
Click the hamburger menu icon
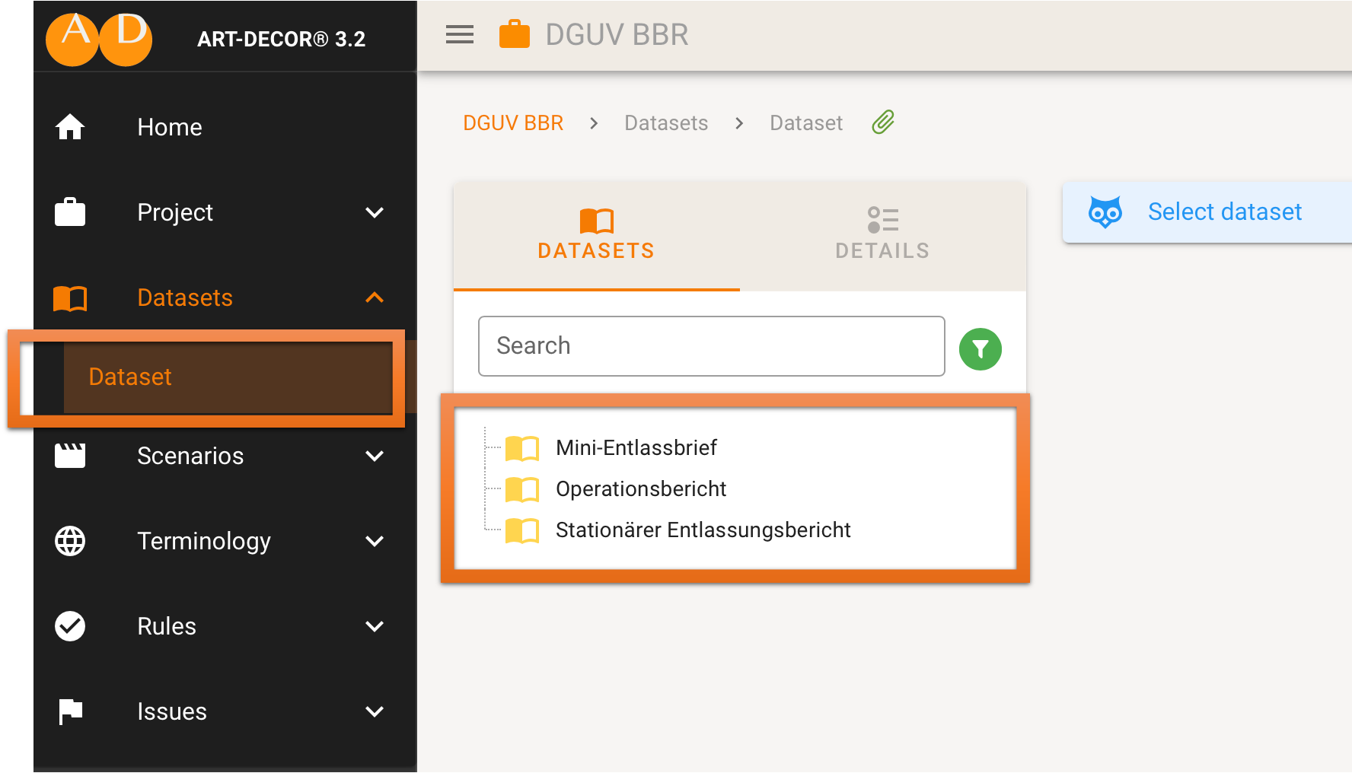point(459,35)
